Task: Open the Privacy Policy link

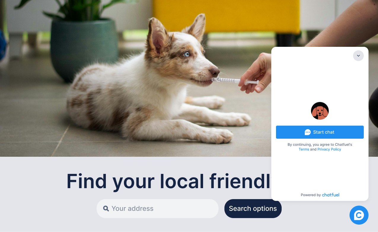Action: coord(329,149)
